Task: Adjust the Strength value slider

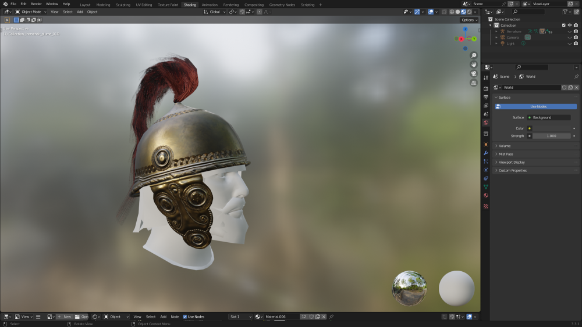Action: pos(552,136)
